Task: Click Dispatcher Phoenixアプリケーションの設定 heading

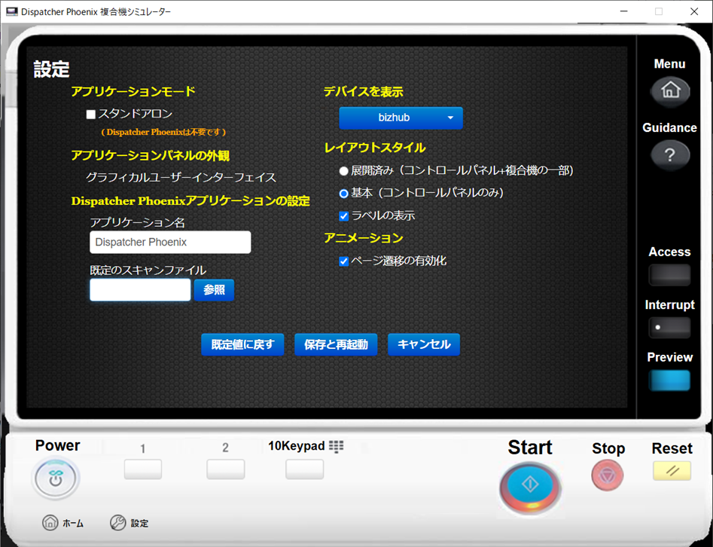Action: [x=190, y=200]
